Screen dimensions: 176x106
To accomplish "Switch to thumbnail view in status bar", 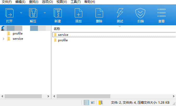I will click(x=93, y=103).
